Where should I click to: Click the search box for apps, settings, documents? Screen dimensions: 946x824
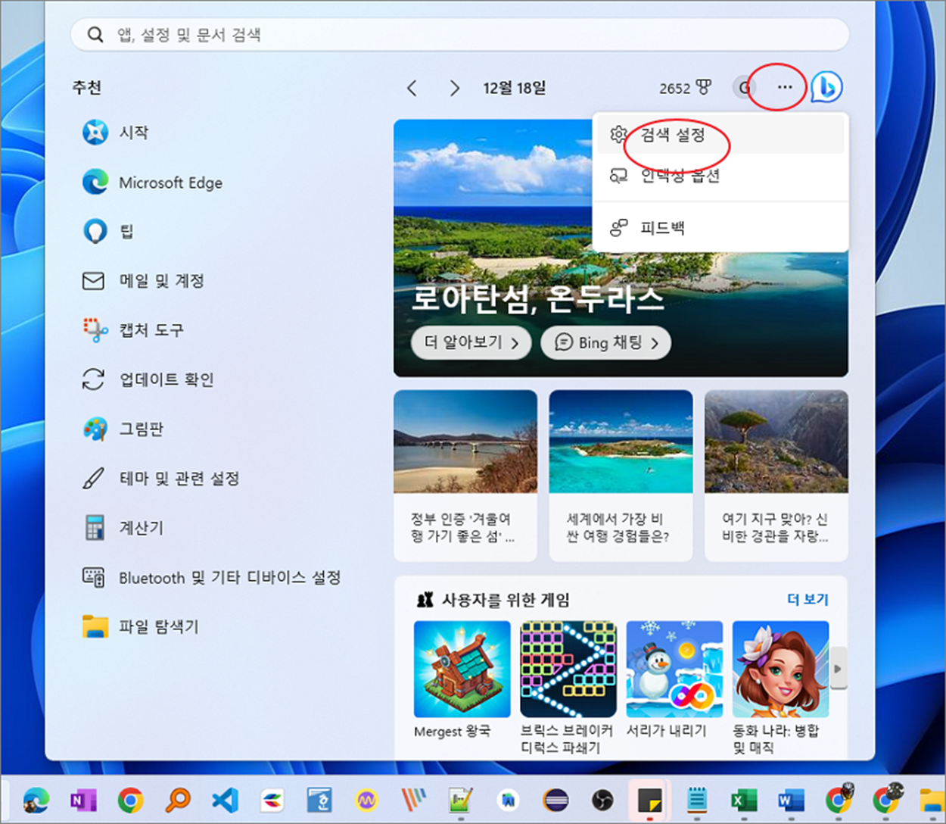[x=459, y=35]
